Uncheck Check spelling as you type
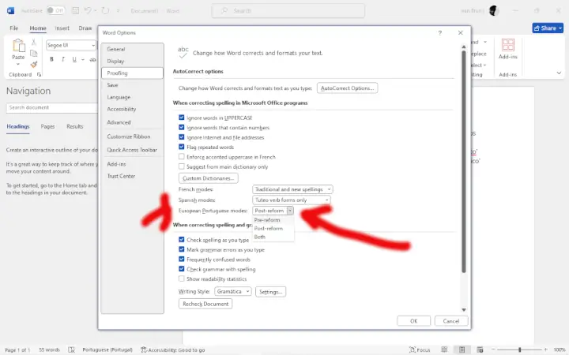The image size is (569, 355). coord(182,240)
